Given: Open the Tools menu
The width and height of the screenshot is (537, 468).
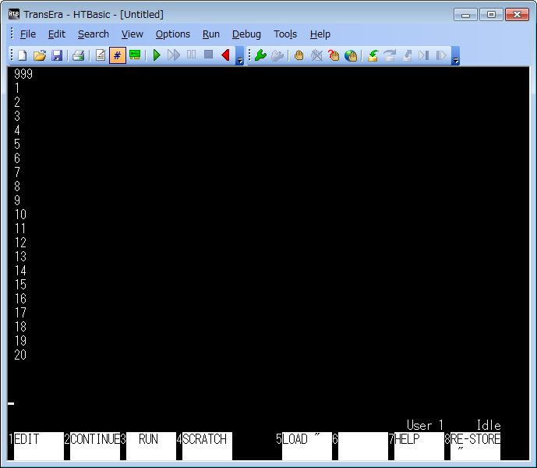Looking at the screenshot, I should [285, 34].
